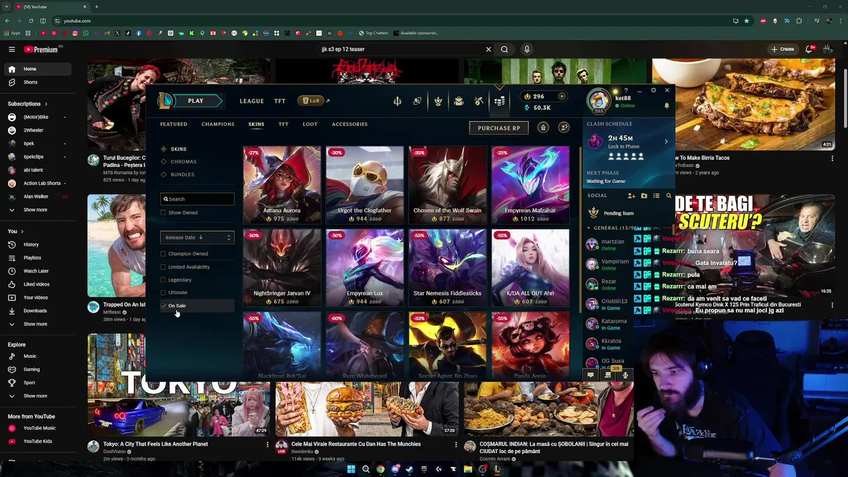This screenshot has width=848, height=477.
Task: Click the YouTube search magnifier button
Action: coord(504,49)
